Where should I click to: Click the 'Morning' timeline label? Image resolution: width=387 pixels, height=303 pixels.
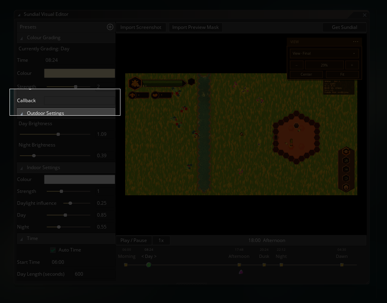127,256
